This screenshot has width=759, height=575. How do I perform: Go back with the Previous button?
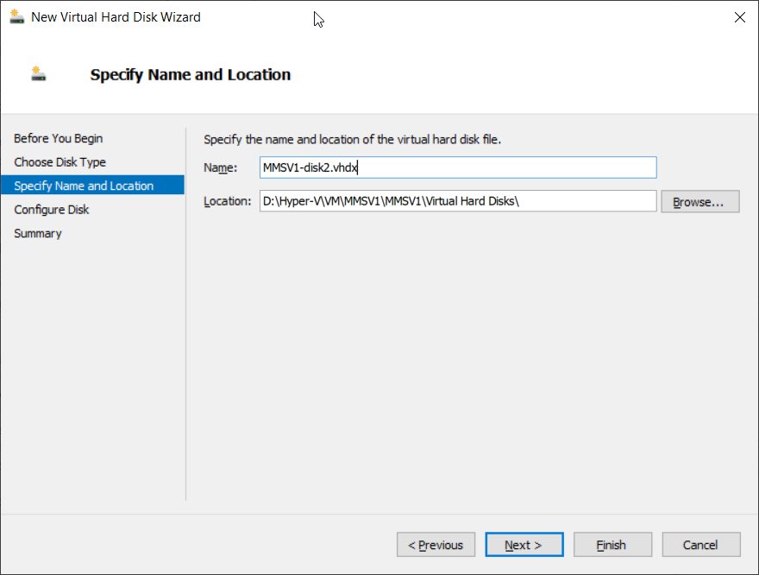coord(436,545)
